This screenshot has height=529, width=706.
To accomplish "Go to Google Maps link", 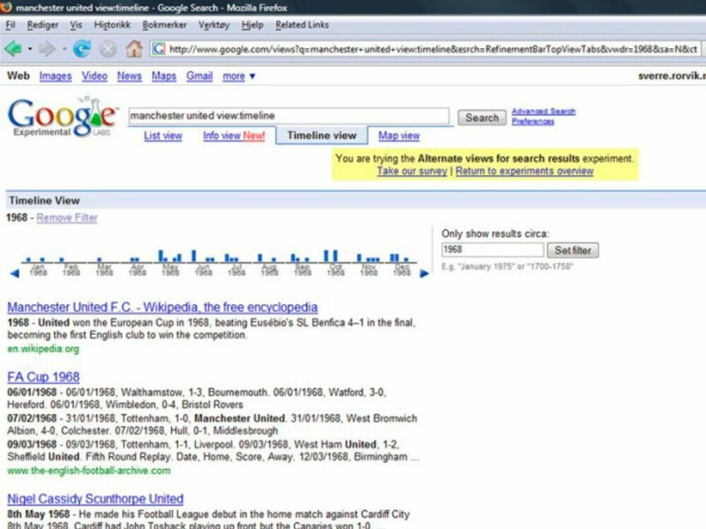I will (x=164, y=76).
